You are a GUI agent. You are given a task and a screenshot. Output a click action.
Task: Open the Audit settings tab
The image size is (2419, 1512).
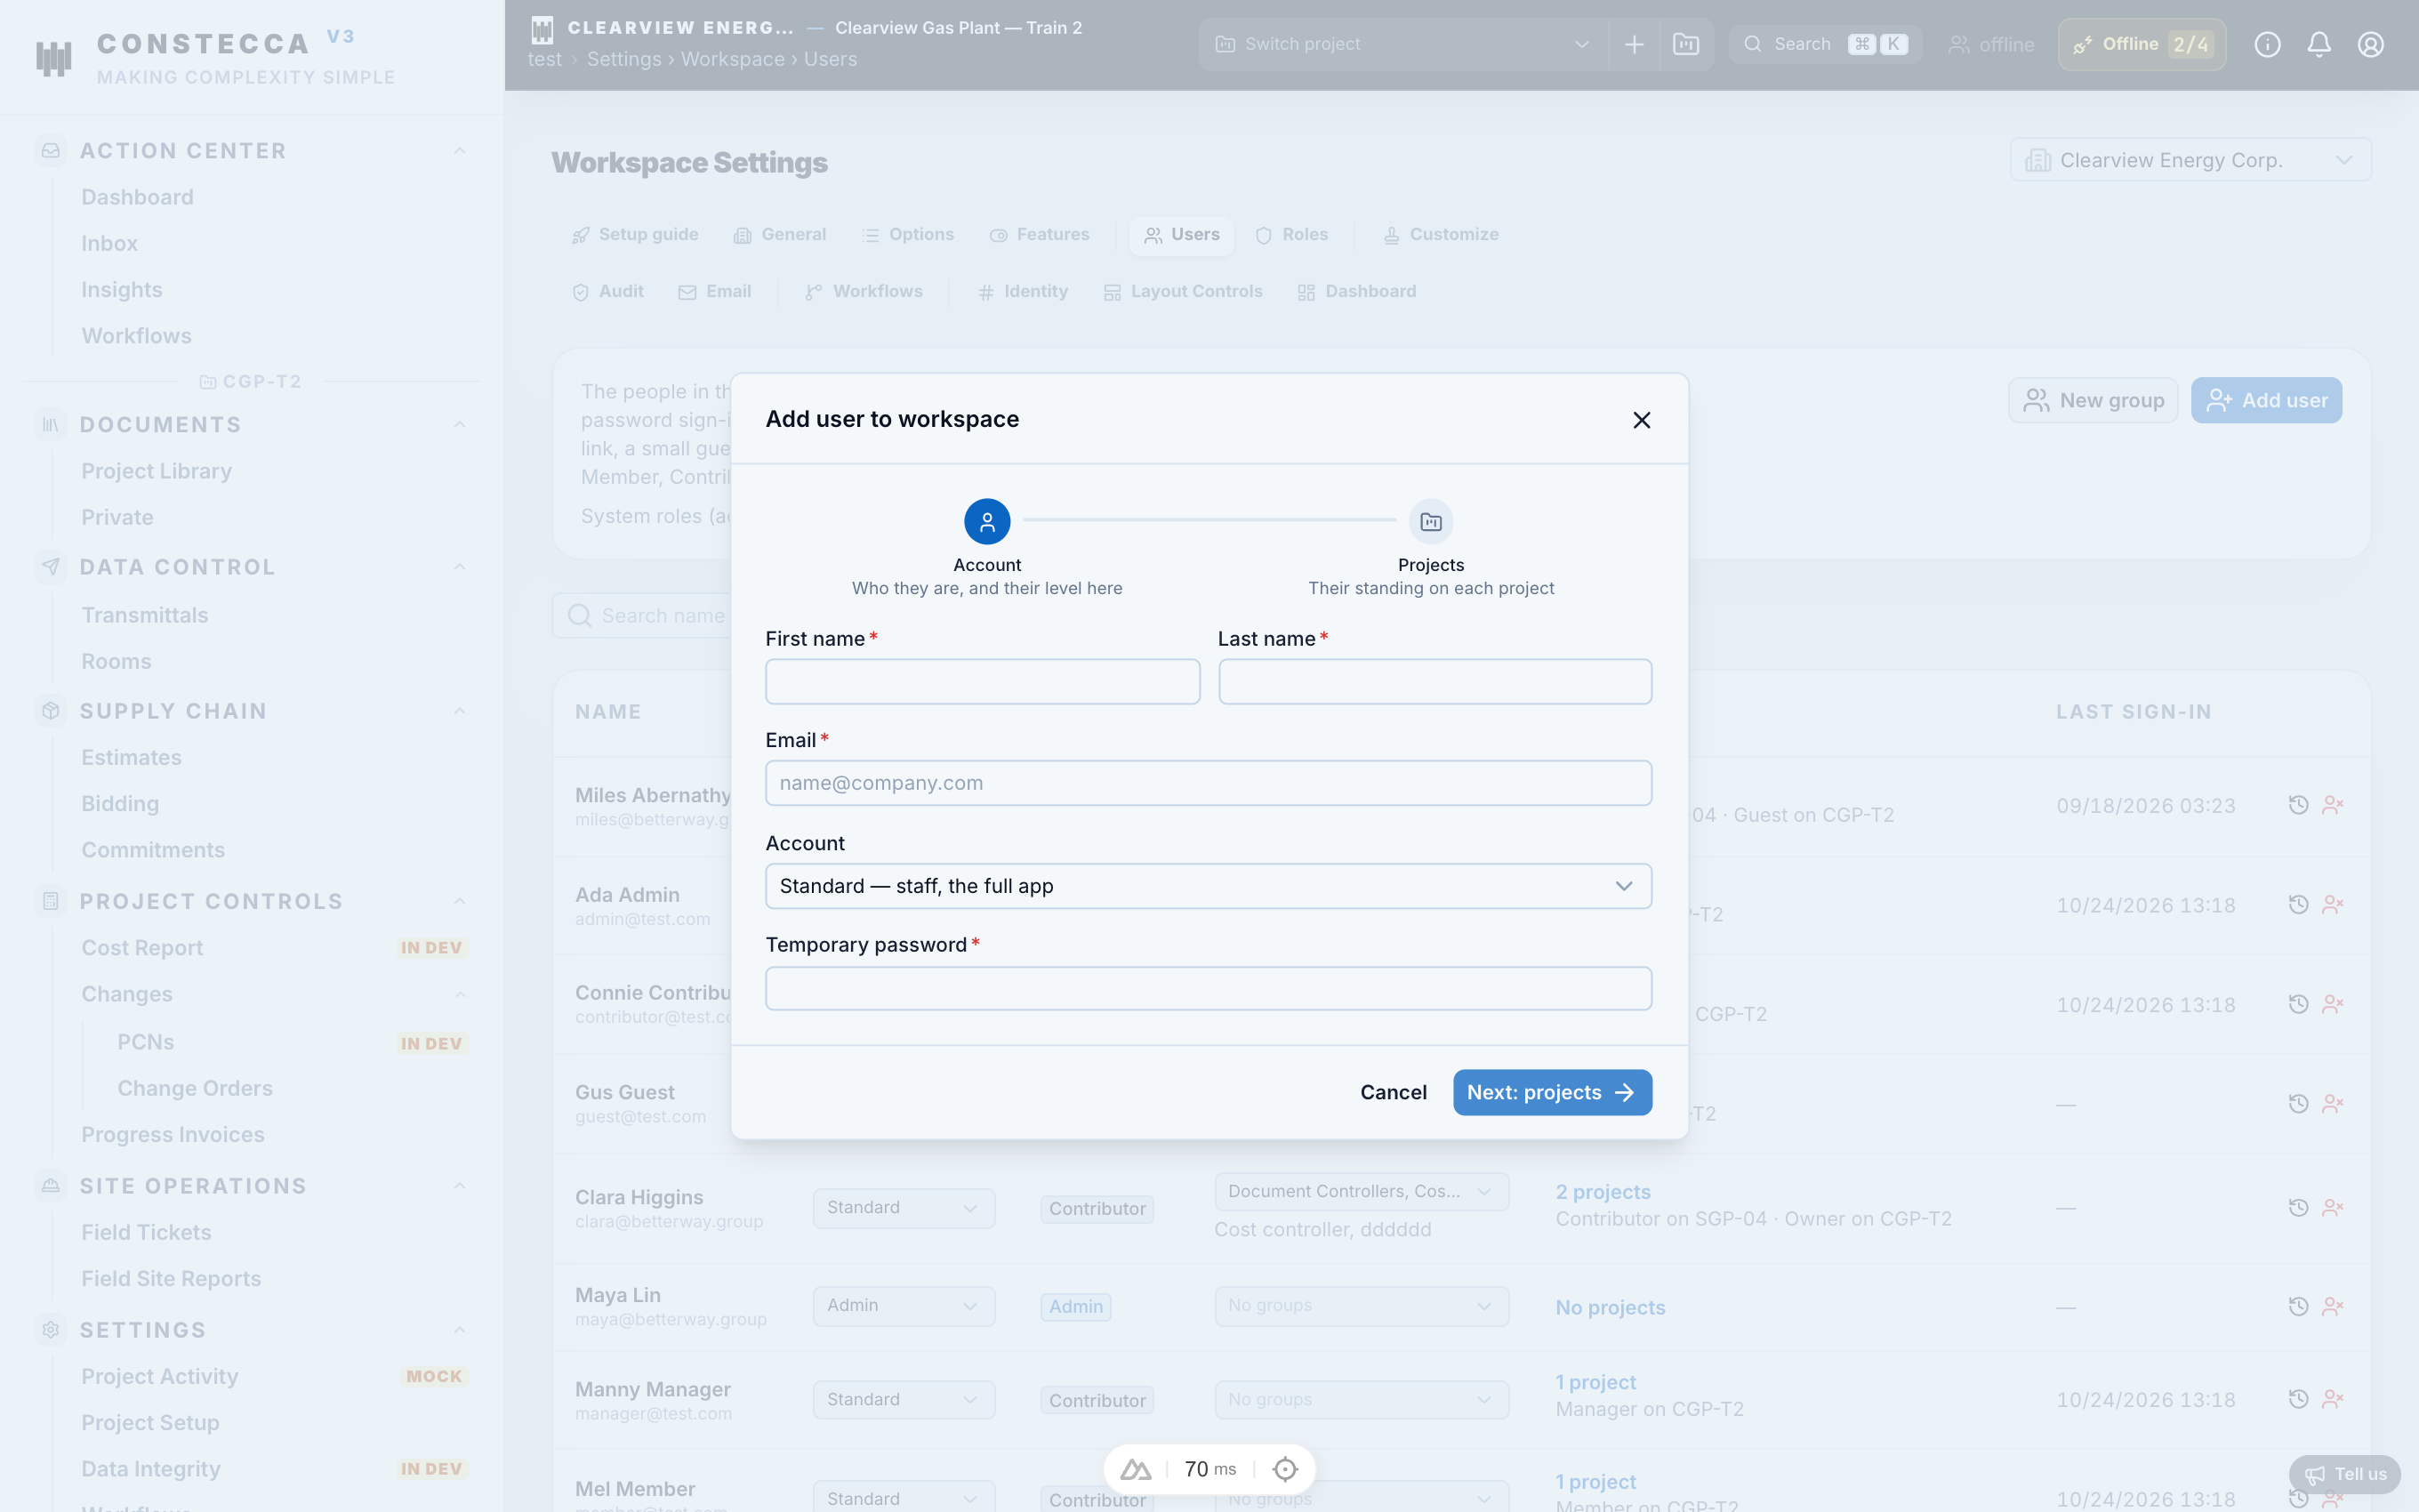click(607, 291)
